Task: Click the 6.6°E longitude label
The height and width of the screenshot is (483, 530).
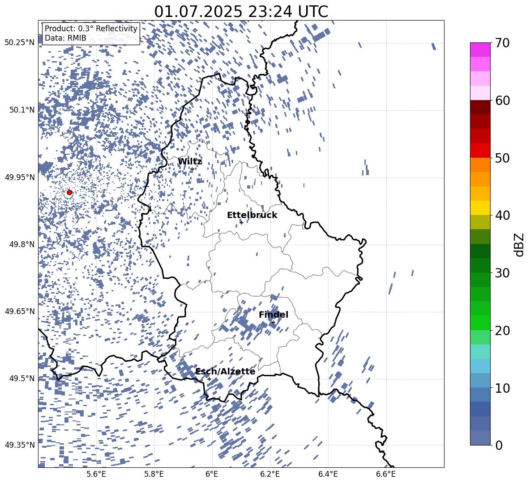Action: coord(386,474)
